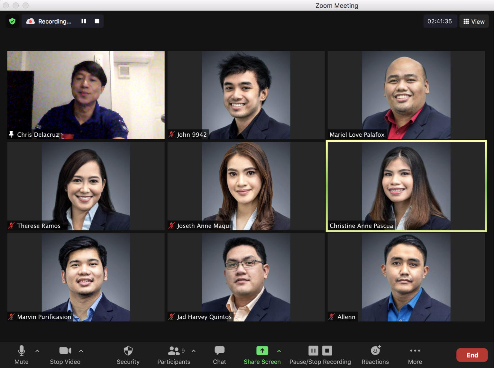Image resolution: width=494 pixels, height=368 pixels.
Task: Turn off camera with Stop Video
Action: (65, 355)
